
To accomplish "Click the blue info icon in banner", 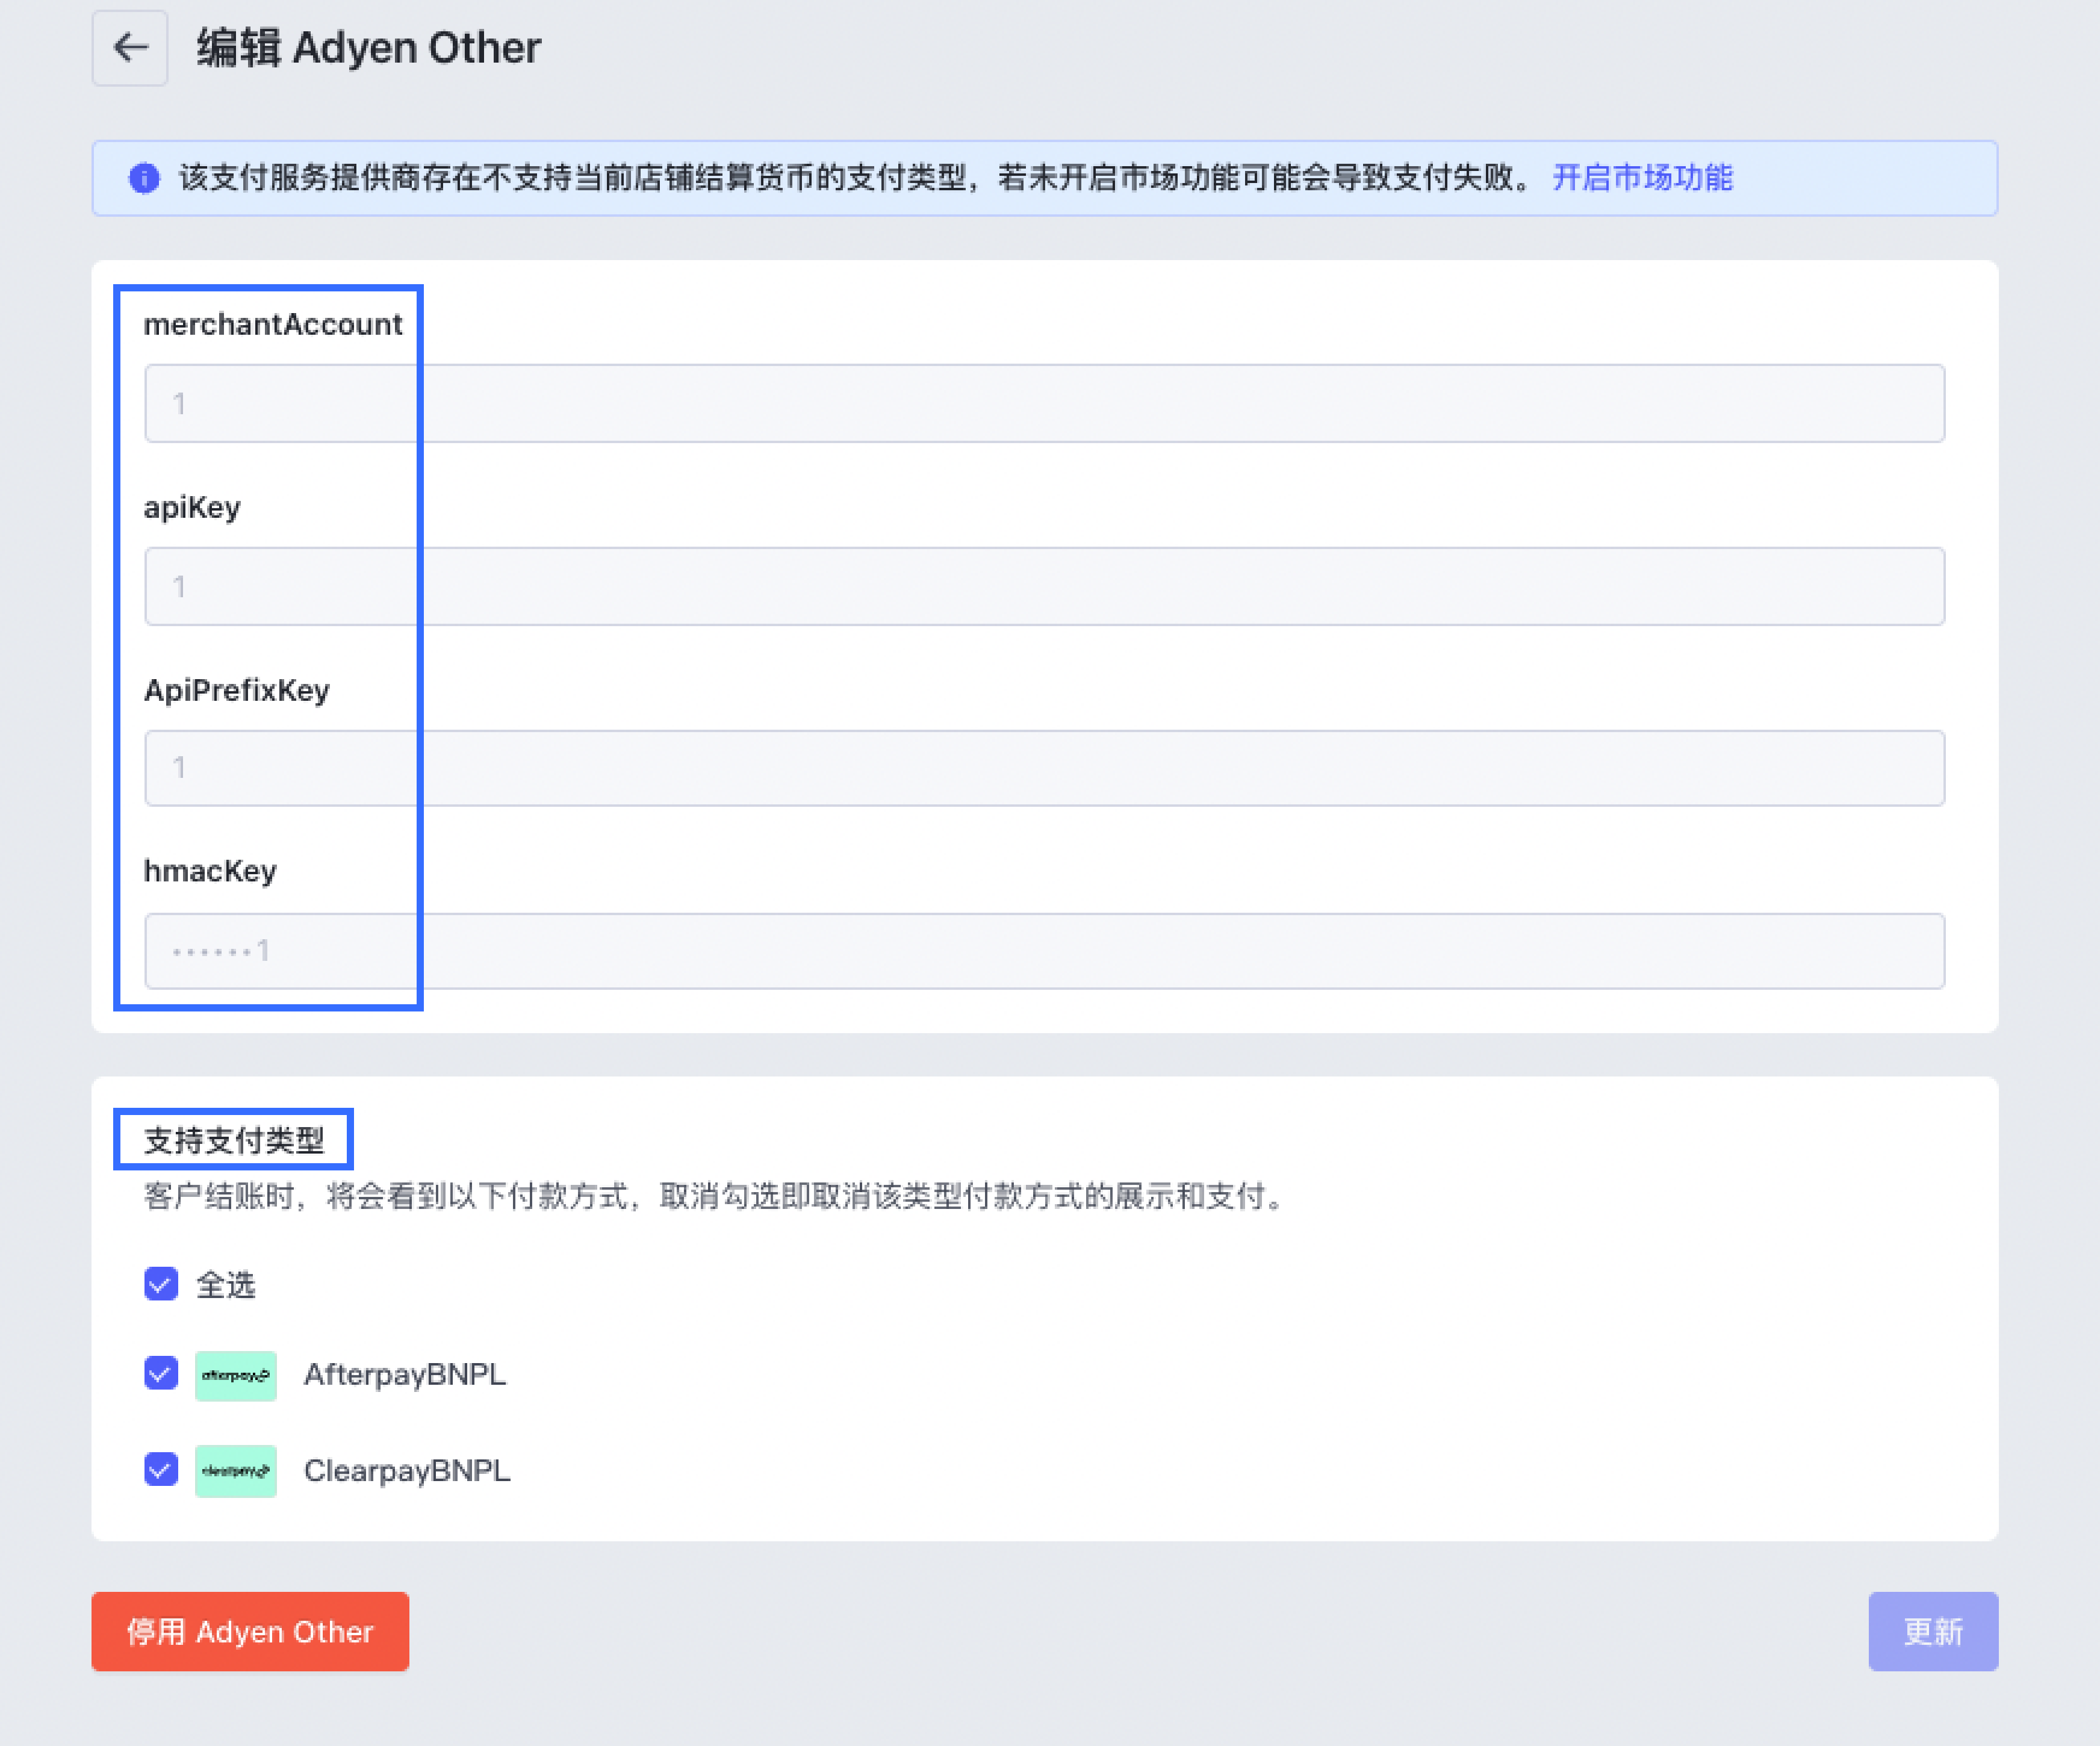I will point(144,178).
